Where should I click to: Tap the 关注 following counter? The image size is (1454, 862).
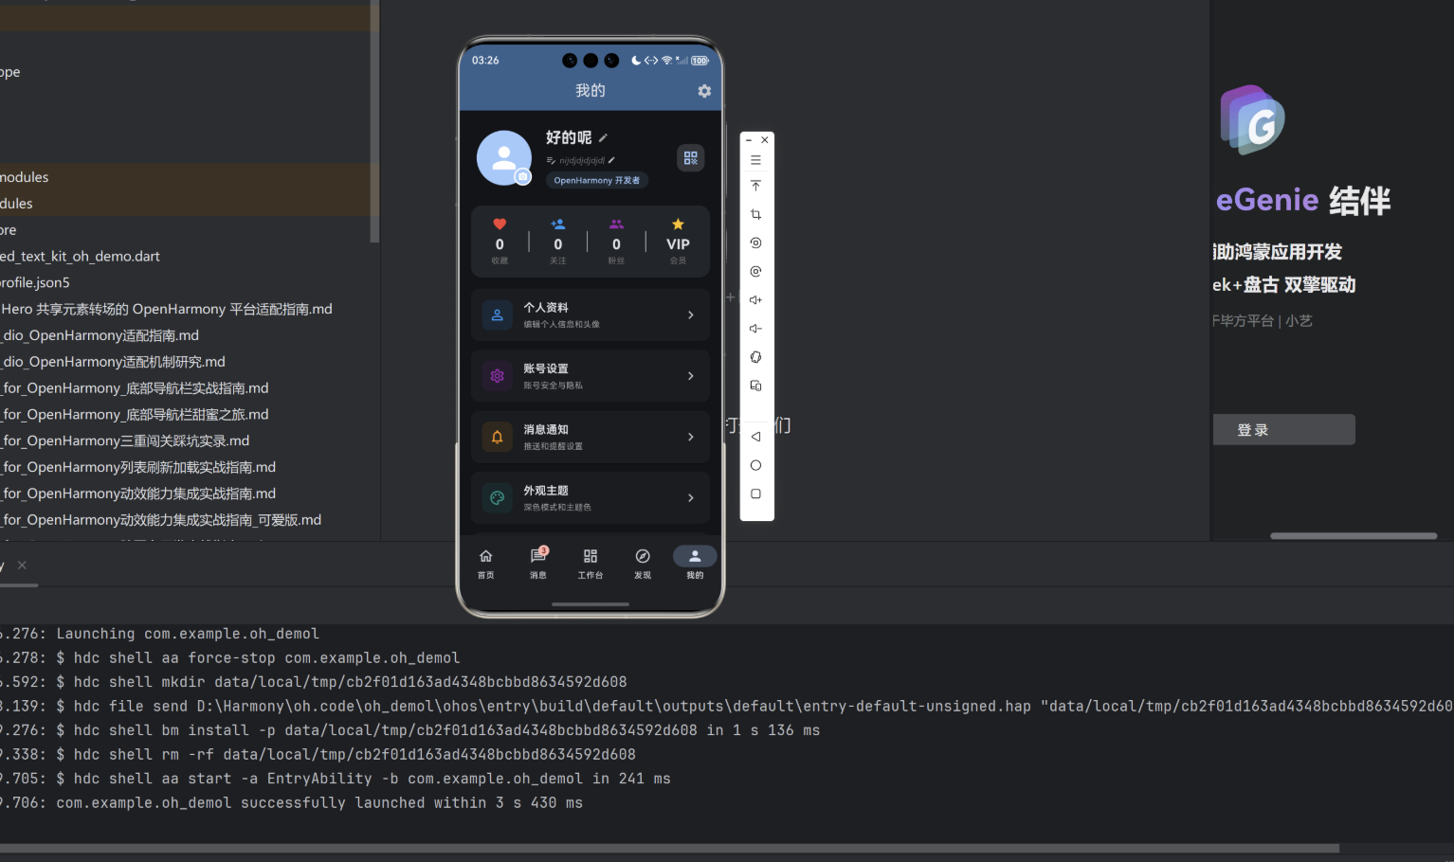pos(558,242)
